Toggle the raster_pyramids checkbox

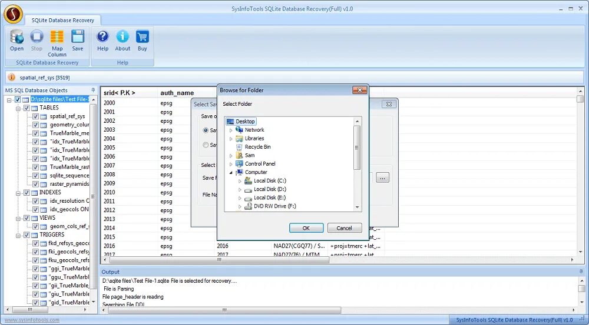[x=35, y=184]
